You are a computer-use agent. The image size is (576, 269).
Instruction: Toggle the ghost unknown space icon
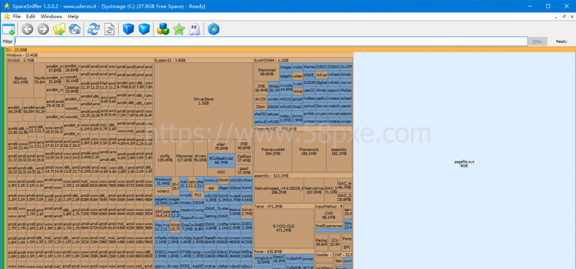click(194, 29)
